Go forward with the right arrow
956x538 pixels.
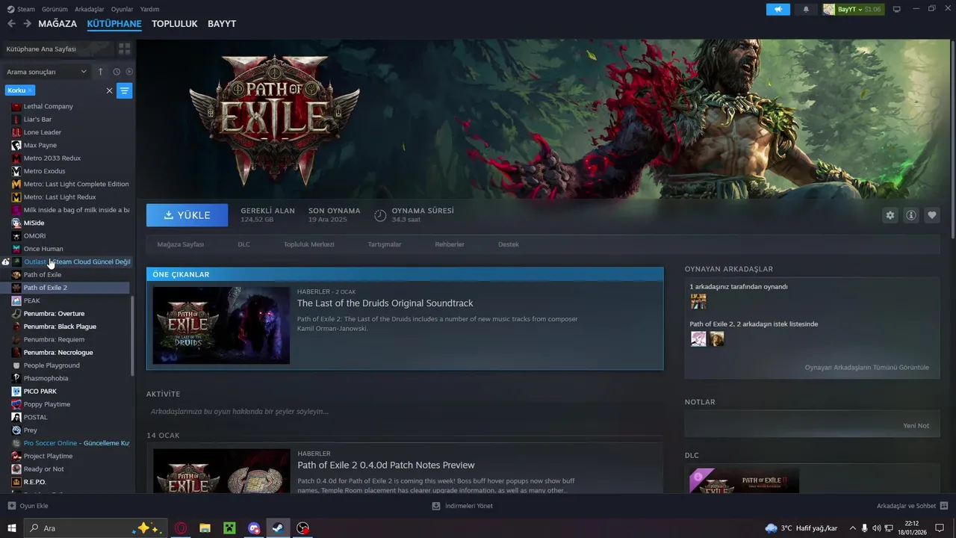(x=27, y=24)
